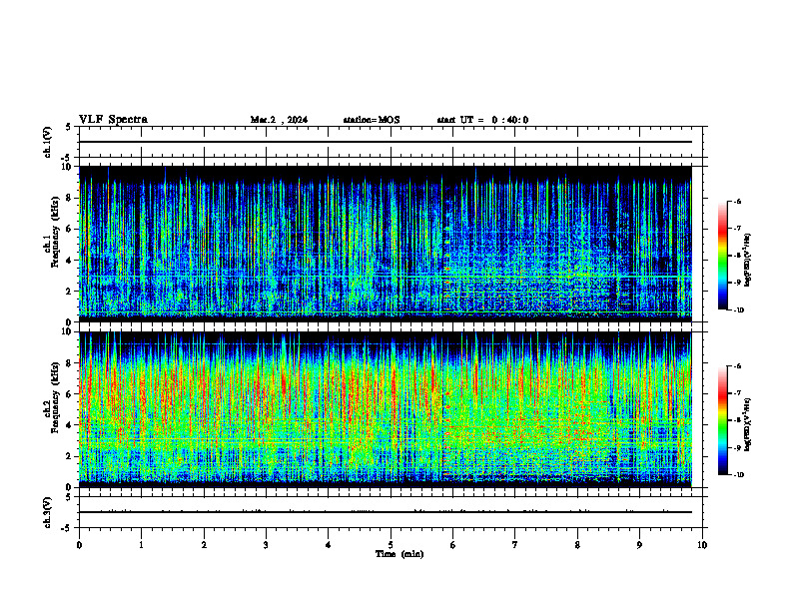Select the ch.2 color bar log(PSD) label
791x611 pixels.
coord(748,424)
